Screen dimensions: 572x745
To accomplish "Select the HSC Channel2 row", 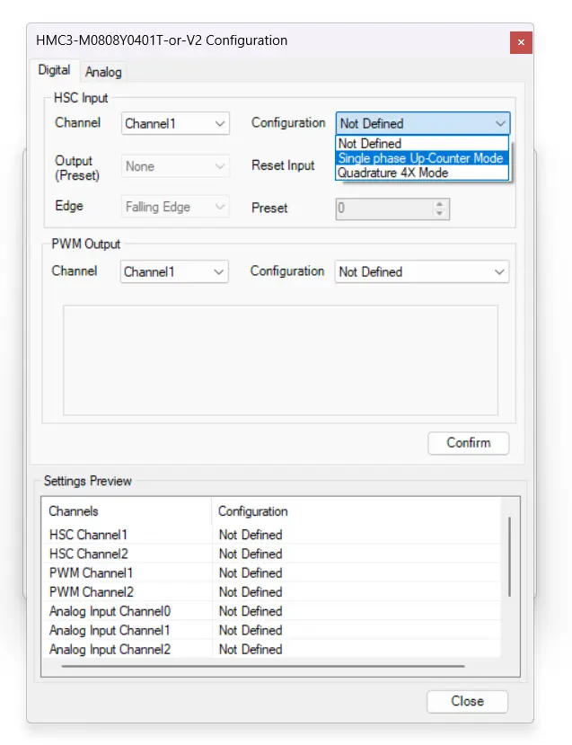I will pos(271,554).
